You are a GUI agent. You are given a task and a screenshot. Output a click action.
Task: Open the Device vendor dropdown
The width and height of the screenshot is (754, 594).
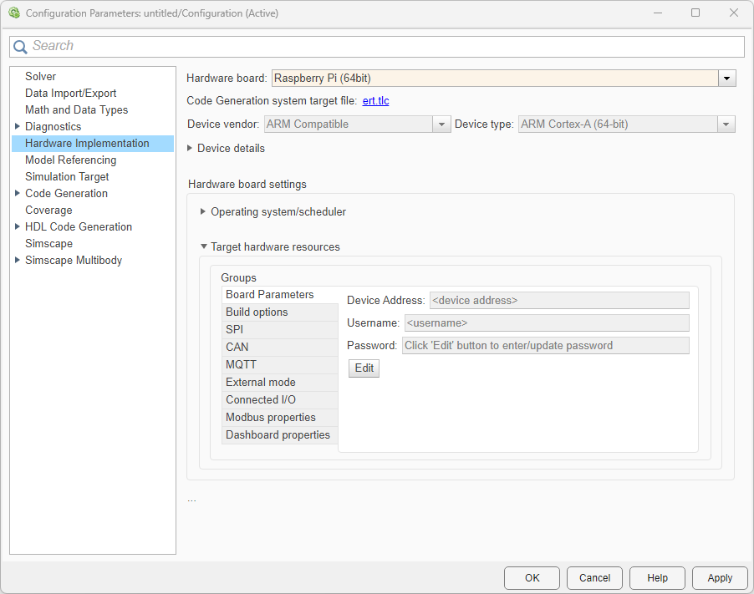point(441,124)
